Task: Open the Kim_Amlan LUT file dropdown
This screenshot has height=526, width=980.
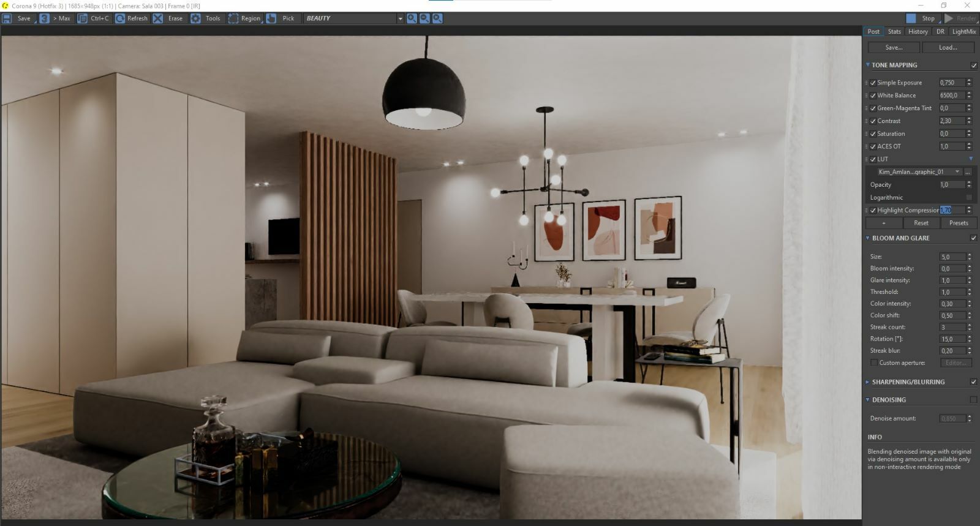Action: tap(957, 172)
